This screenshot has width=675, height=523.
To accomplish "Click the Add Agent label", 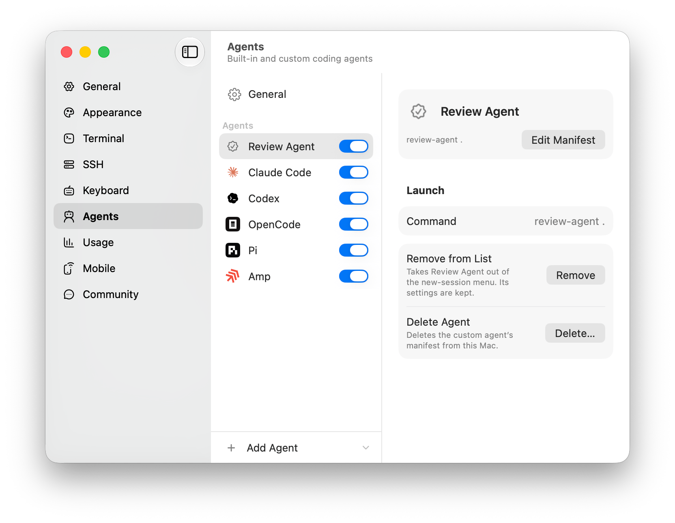I will (x=272, y=448).
